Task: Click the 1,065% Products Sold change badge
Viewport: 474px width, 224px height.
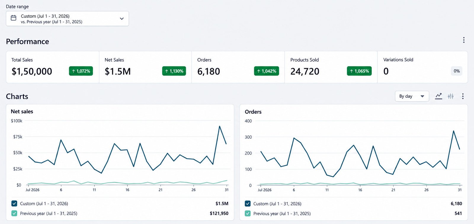Action: [359, 71]
